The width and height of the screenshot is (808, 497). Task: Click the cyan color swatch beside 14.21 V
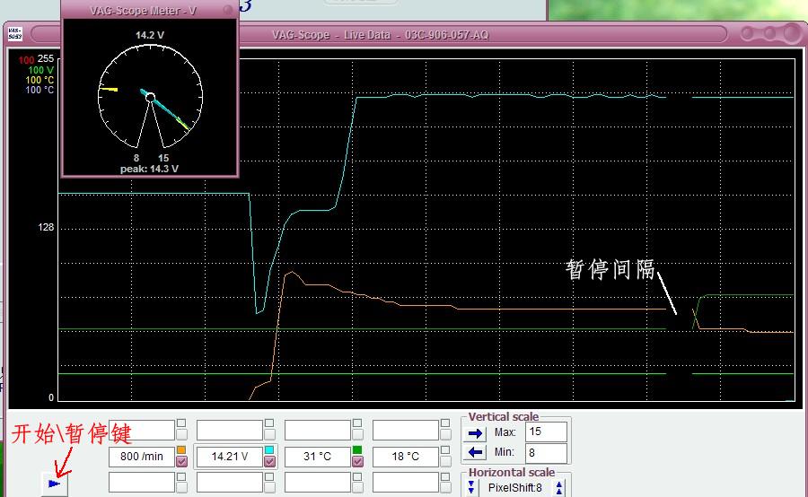click(269, 449)
